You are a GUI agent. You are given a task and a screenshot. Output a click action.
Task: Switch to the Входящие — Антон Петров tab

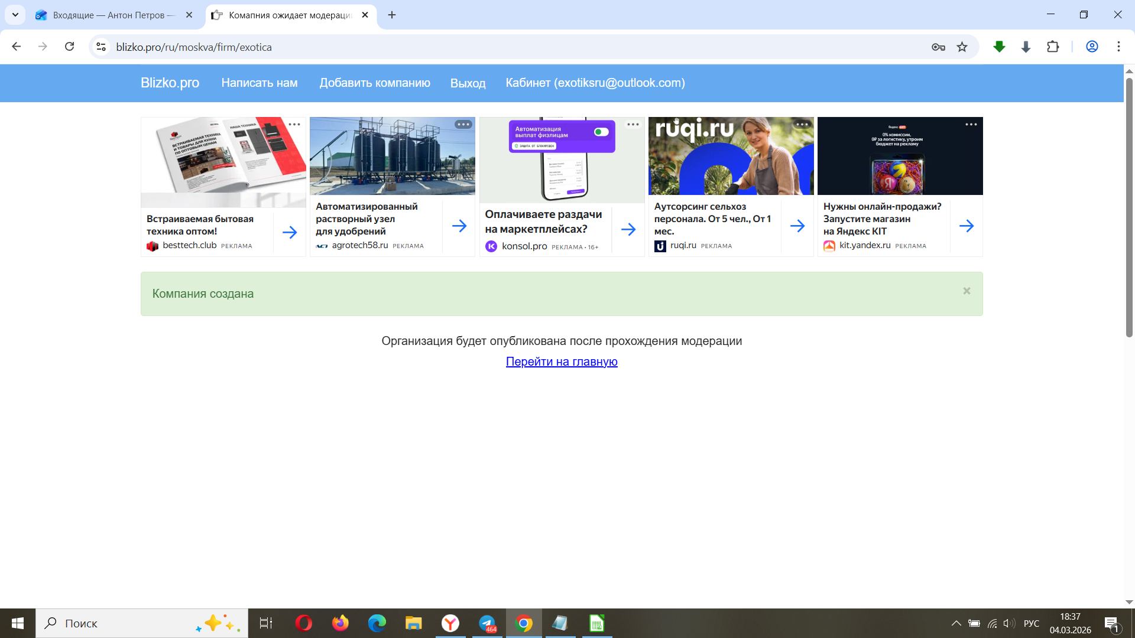tap(112, 15)
